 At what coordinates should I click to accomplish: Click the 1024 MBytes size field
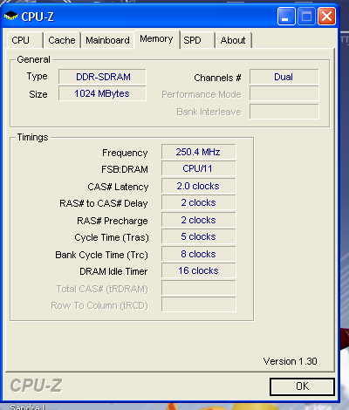[x=102, y=93]
